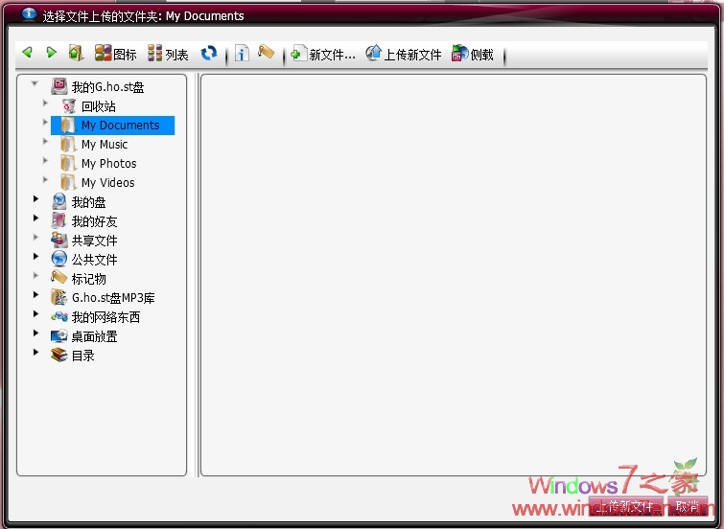
Task: Select G.ho.st盘MP3库 in the tree
Action: pos(112,298)
